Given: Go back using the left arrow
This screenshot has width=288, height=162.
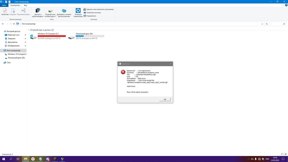Looking at the screenshot, I should pyautogui.click(x=3, y=24).
